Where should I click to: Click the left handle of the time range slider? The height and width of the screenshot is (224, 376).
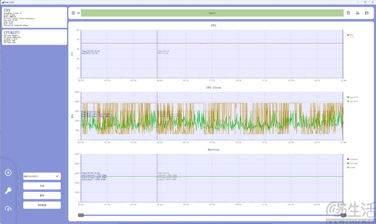point(81,215)
